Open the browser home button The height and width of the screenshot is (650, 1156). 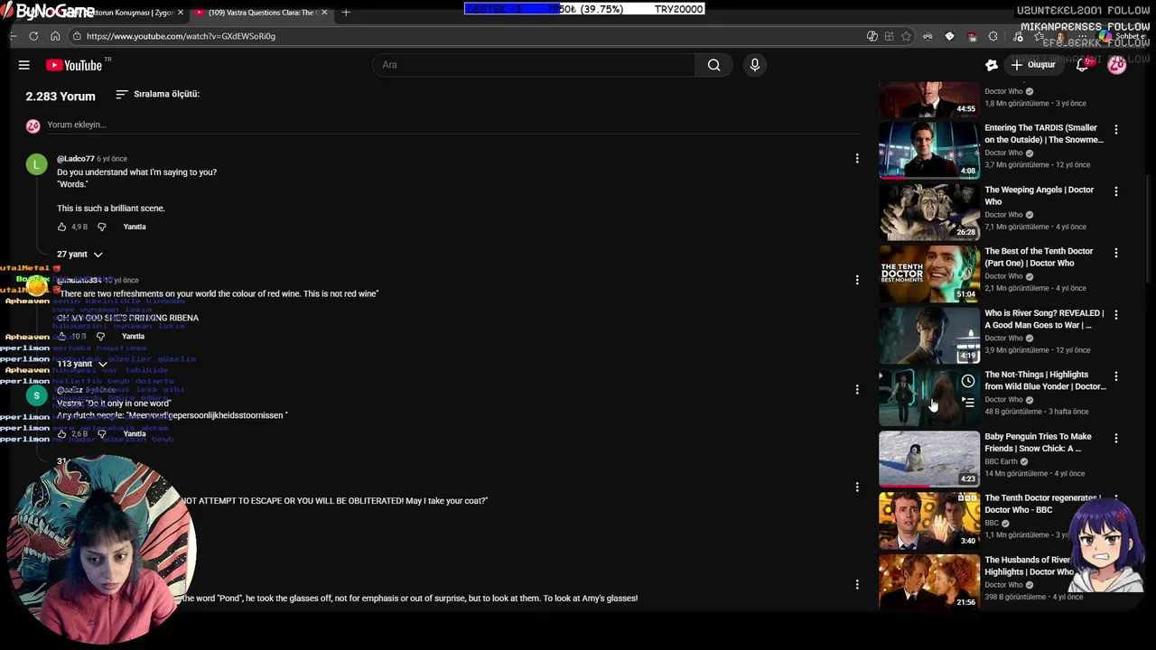pos(55,36)
